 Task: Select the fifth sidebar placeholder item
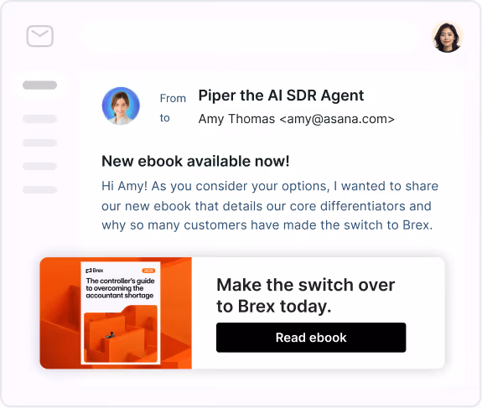coord(40,189)
